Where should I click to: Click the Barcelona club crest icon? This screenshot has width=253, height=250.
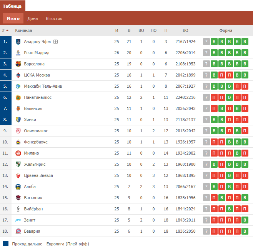18,64
